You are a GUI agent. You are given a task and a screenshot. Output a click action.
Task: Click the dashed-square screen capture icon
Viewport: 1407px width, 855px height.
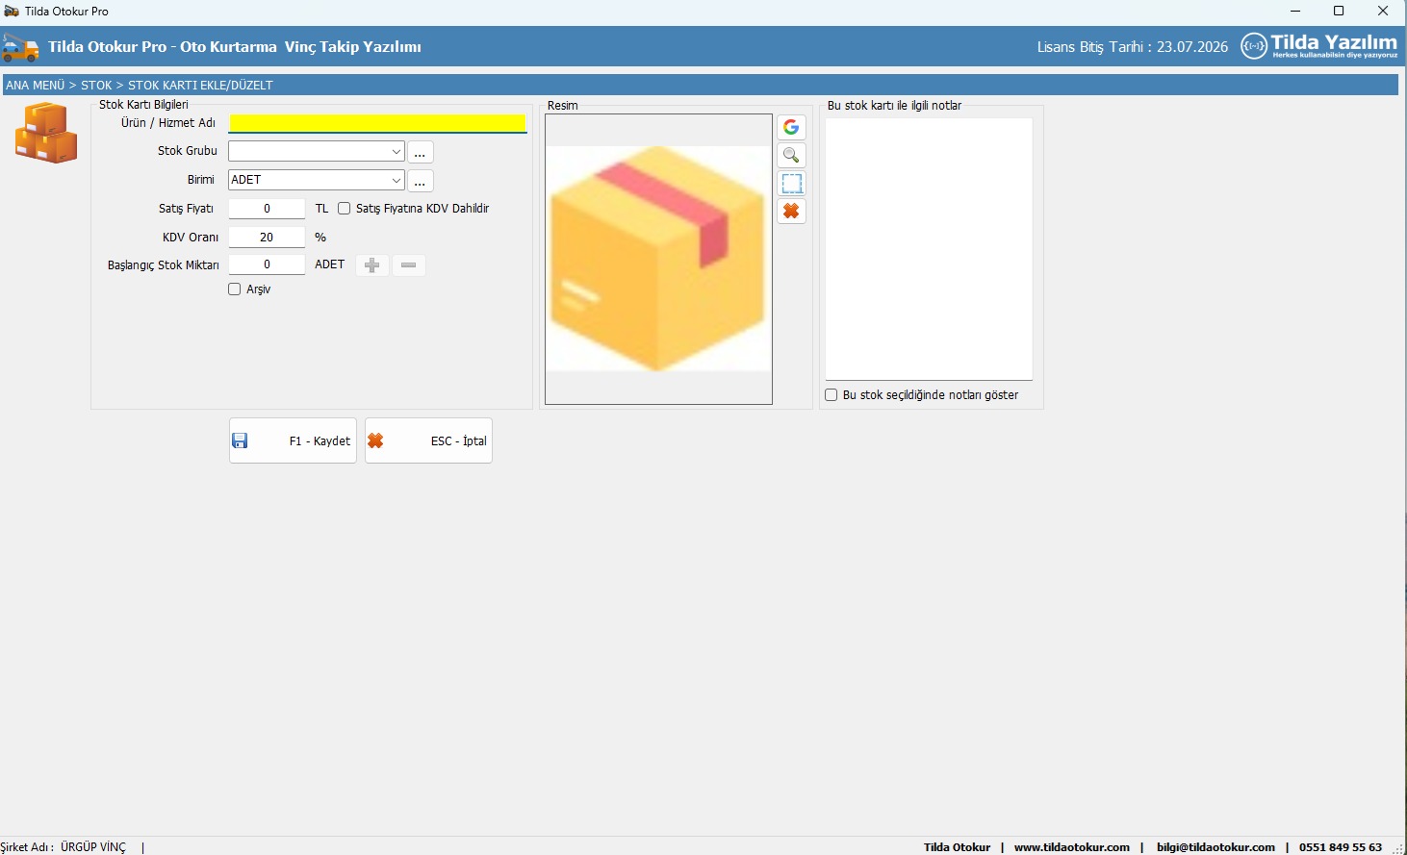tap(791, 184)
